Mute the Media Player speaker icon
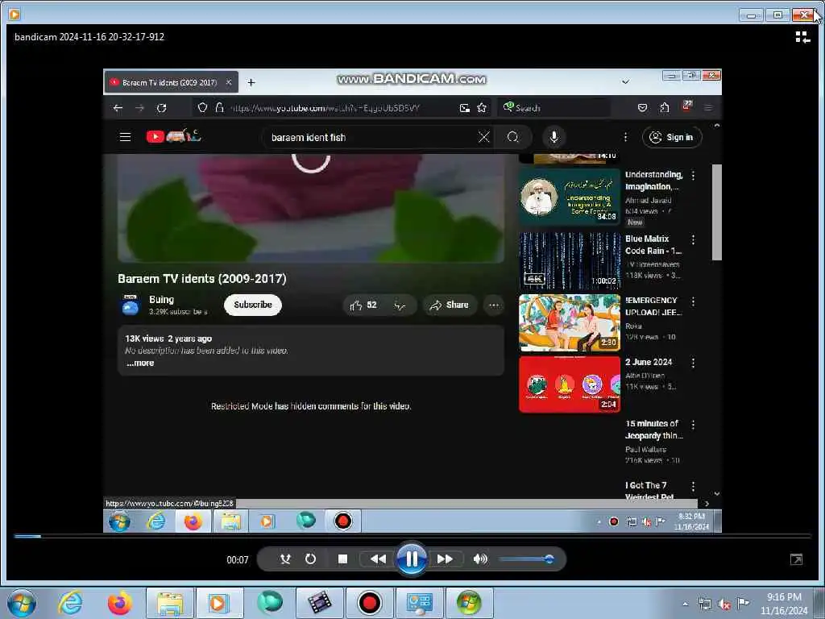The image size is (825, 619). (x=480, y=559)
